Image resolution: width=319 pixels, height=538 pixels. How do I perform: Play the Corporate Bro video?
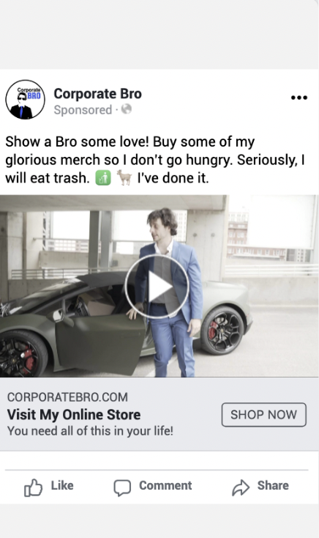(157, 286)
